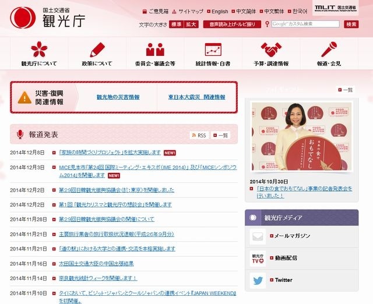This screenshot has width=373, height=304.
Task: Click the おもてなし press conference photo
Action: tap(301, 136)
